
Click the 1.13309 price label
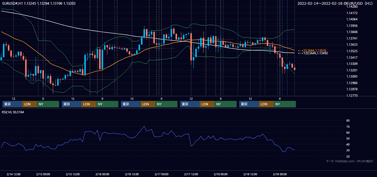[x=352, y=64]
